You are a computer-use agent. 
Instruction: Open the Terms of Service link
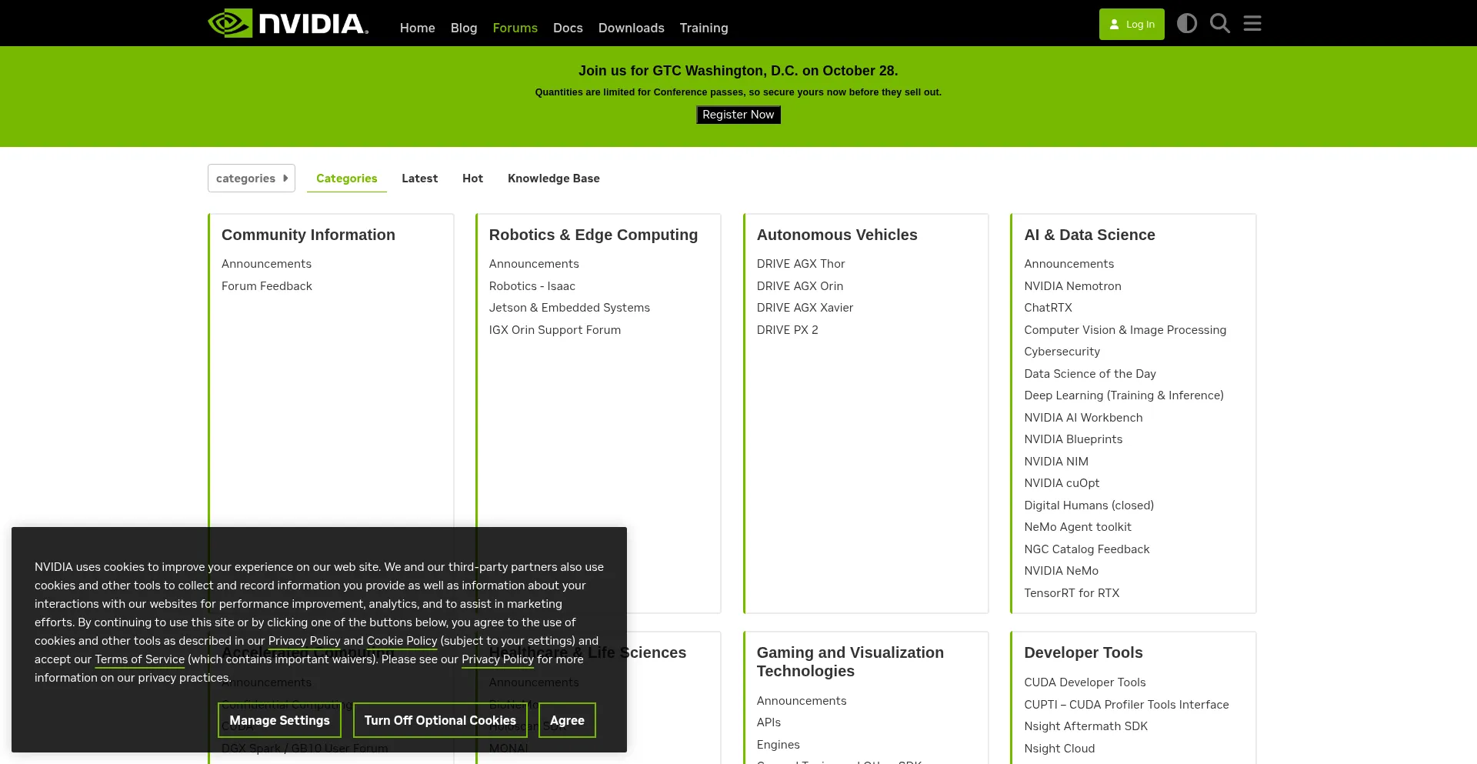[139, 659]
